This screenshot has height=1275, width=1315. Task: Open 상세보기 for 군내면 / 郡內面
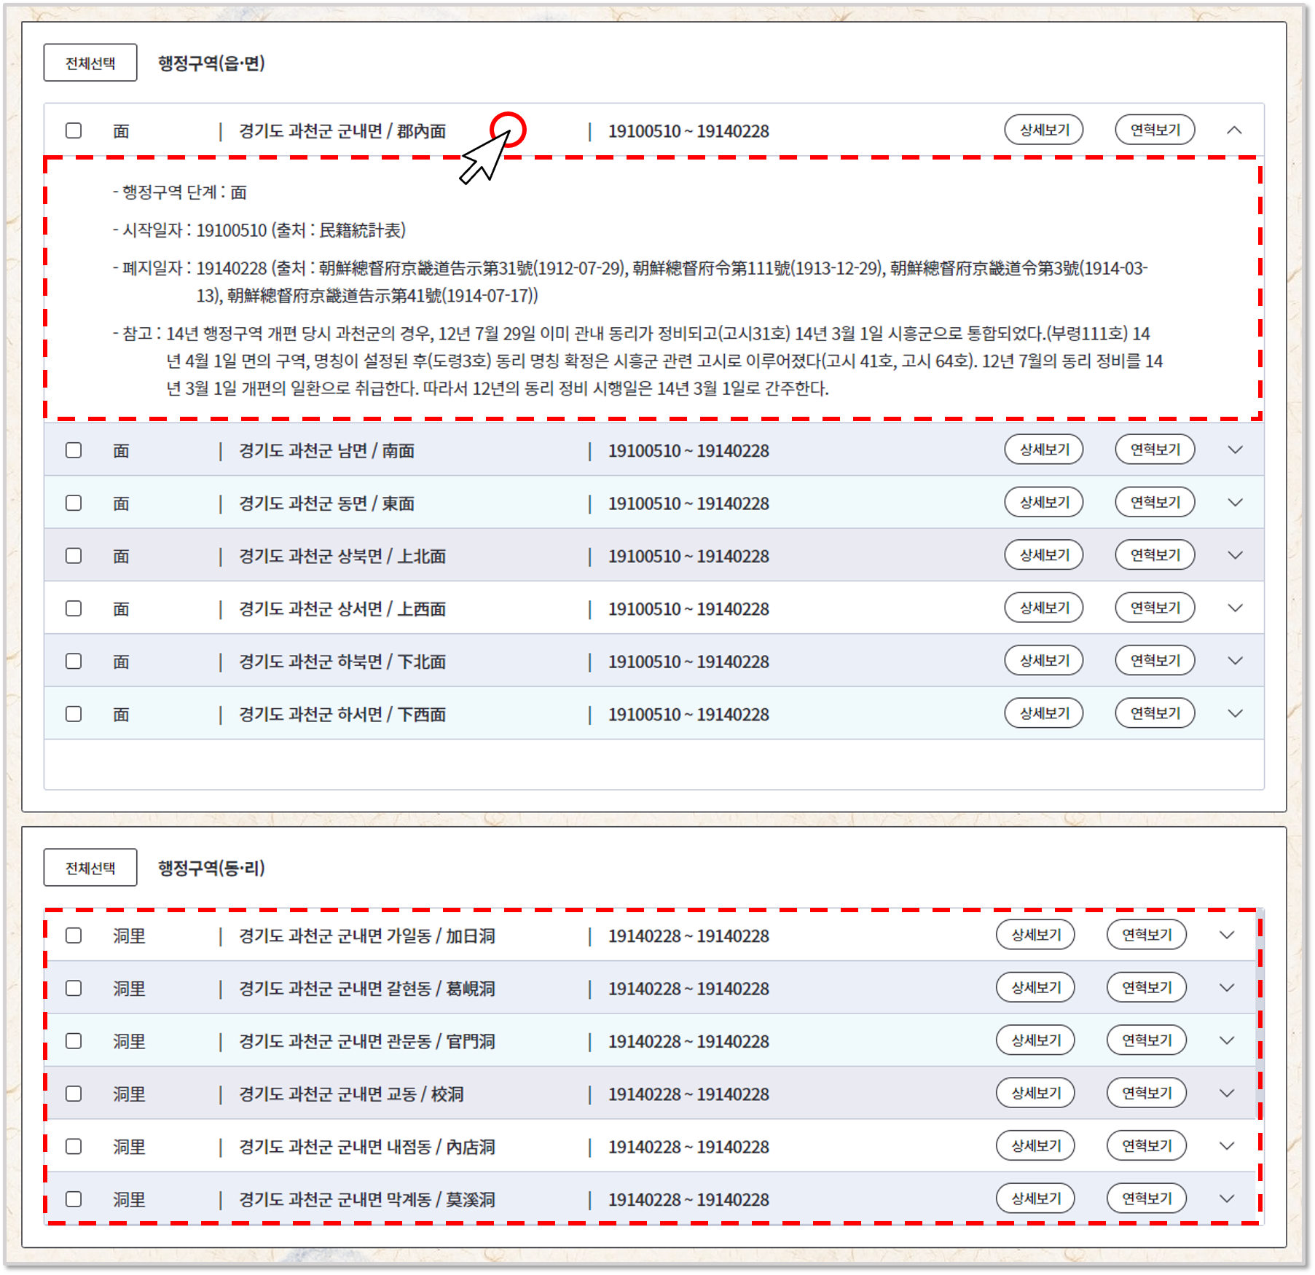pyautogui.click(x=1044, y=130)
